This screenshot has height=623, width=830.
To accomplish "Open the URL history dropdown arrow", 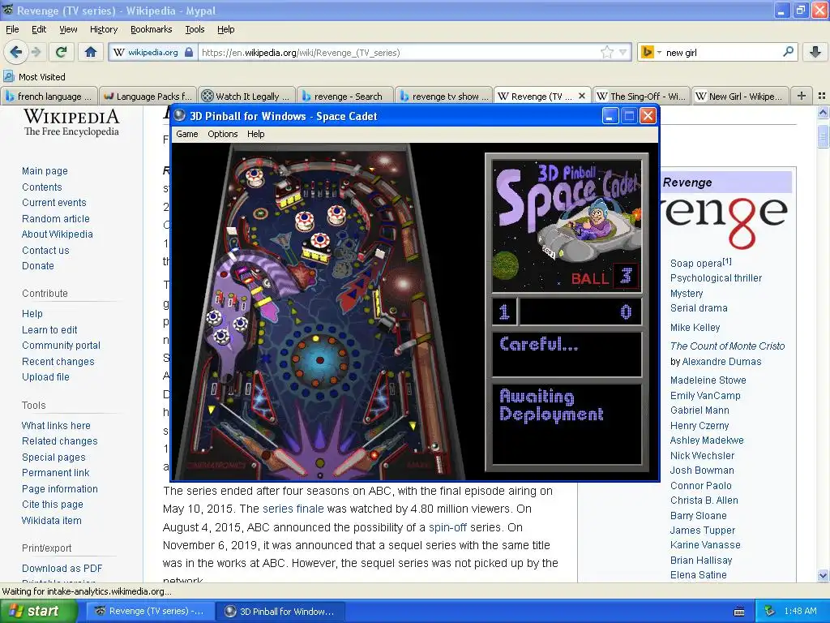I will pyautogui.click(x=623, y=52).
